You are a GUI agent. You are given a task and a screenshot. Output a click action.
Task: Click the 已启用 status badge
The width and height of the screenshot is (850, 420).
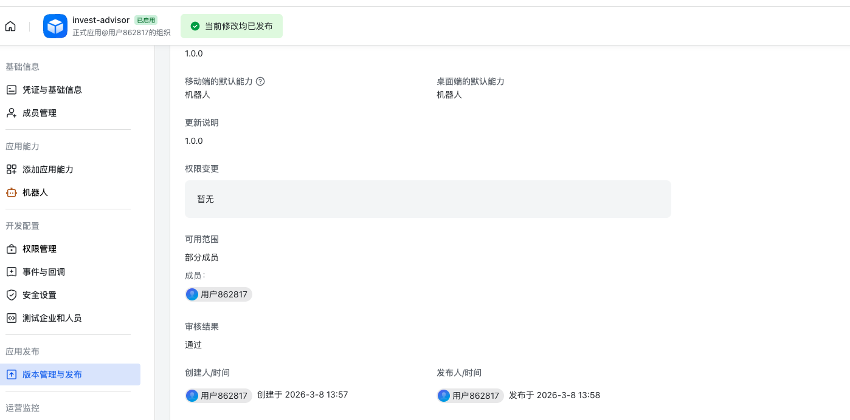tap(146, 19)
